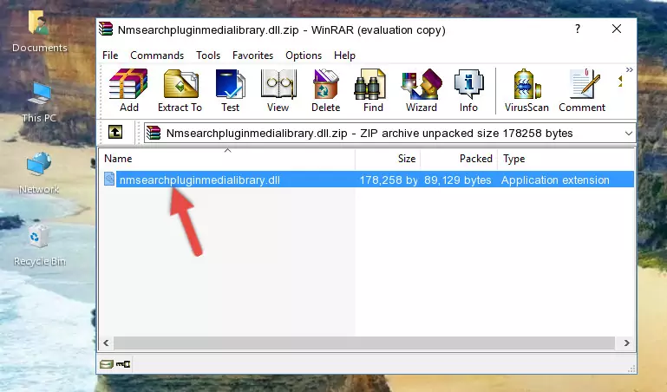Viewport: 667px width, 392px height.
Task: Click the Add archive toolbar icon
Action: click(x=128, y=90)
